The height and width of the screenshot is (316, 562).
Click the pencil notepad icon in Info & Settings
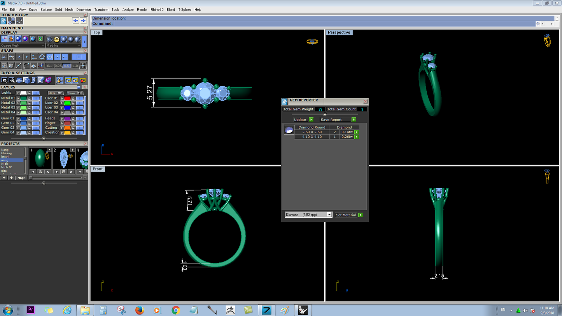coord(41,80)
